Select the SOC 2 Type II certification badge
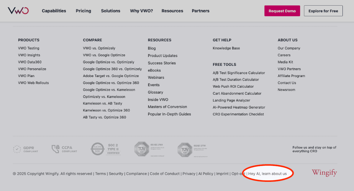Screen dimensions: 354x191 click(x=106, y=149)
